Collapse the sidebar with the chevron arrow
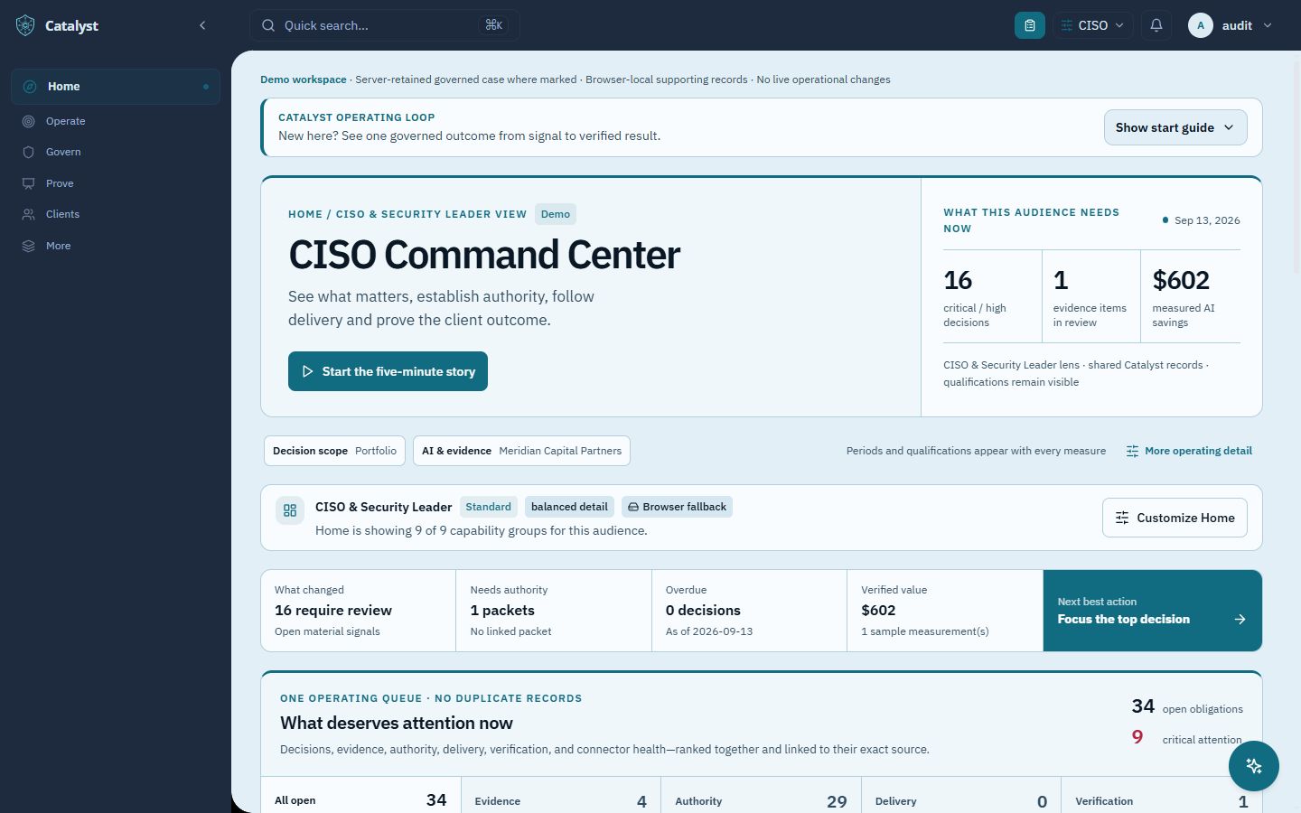This screenshot has width=1301, height=813. [202, 25]
